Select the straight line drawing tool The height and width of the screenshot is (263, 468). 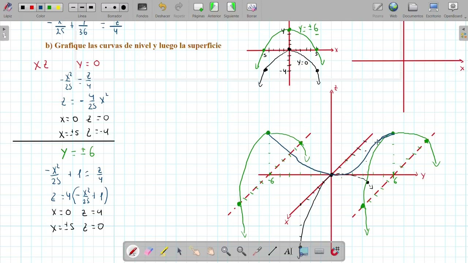[272, 251]
